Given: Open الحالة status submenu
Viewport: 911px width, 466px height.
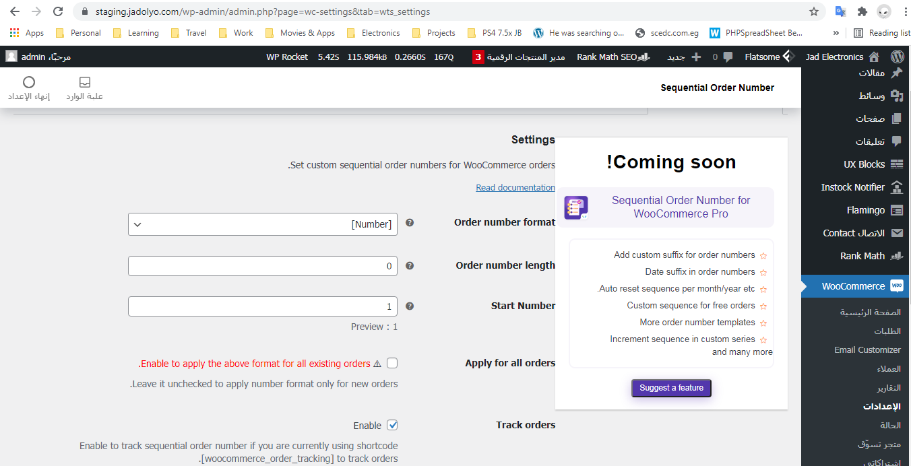Looking at the screenshot, I should click(890, 426).
